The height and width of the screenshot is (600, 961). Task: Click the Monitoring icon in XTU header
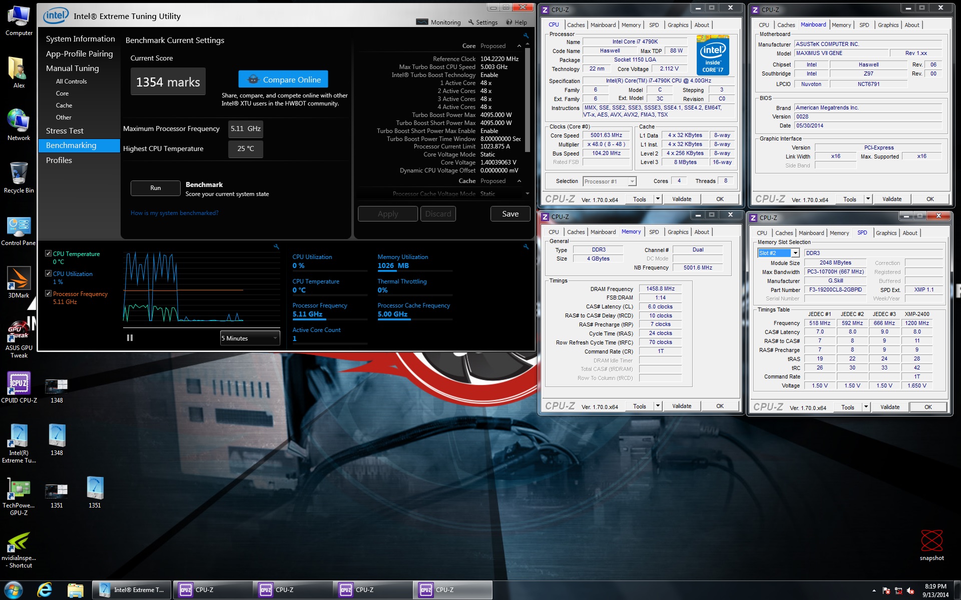pyautogui.click(x=422, y=22)
